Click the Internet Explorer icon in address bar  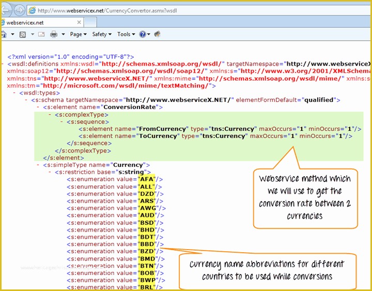32,10
